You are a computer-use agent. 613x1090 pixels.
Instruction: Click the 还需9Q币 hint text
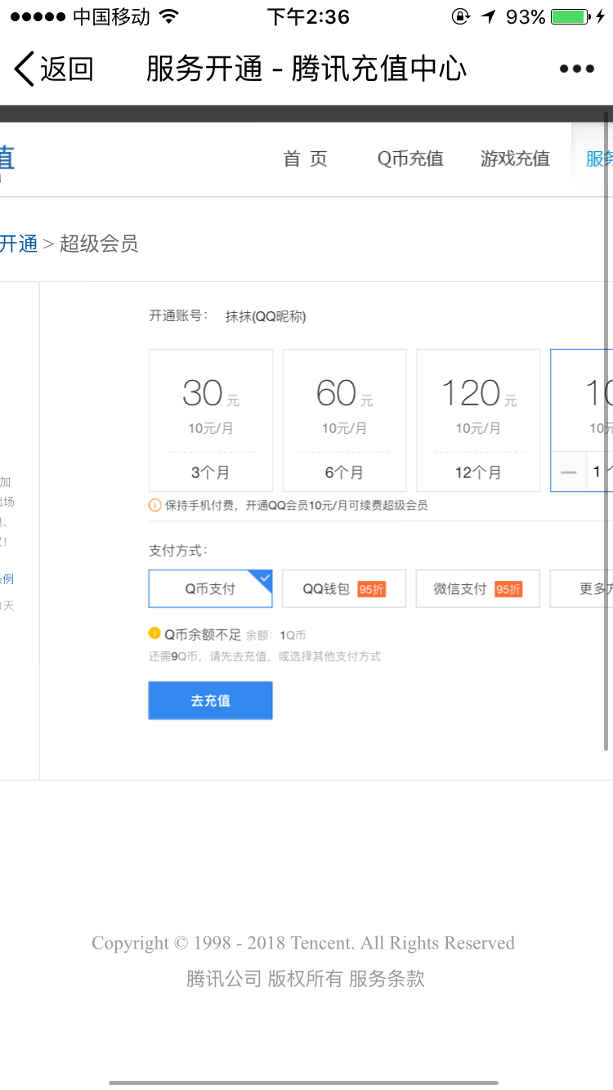(265, 656)
